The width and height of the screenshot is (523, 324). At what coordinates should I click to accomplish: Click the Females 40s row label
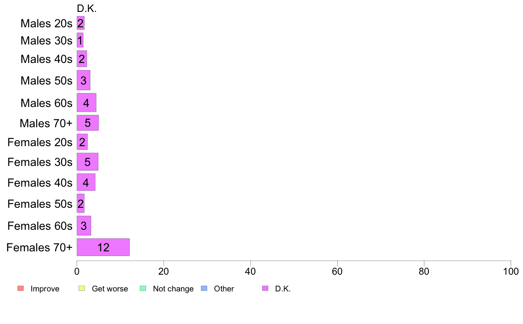click(40, 183)
